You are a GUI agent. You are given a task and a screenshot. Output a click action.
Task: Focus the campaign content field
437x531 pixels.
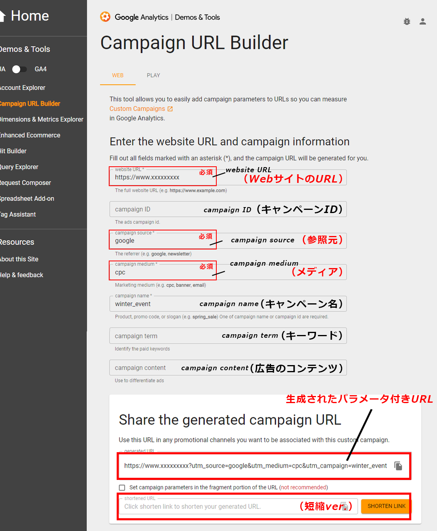pyautogui.click(x=228, y=367)
